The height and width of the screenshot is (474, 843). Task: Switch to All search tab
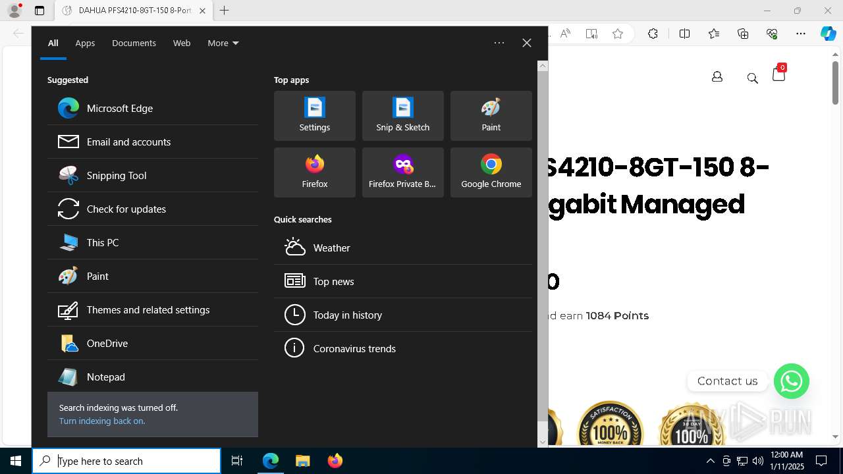click(53, 43)
